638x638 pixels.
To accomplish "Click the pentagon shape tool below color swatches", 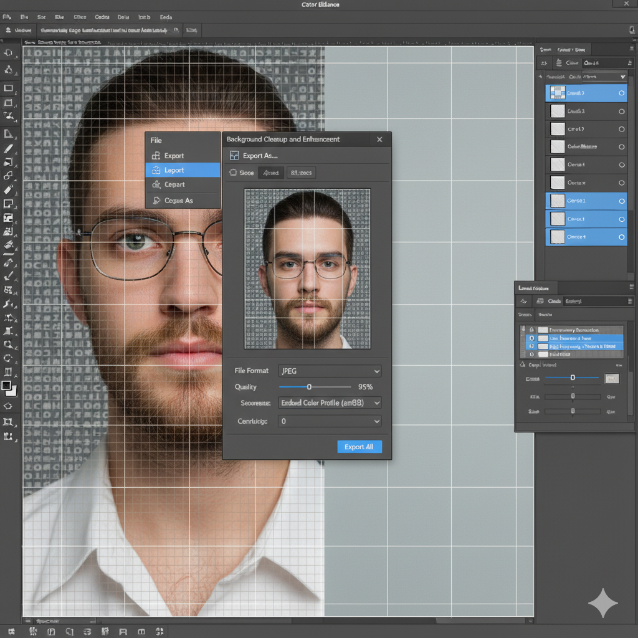I will pos(8,406).
